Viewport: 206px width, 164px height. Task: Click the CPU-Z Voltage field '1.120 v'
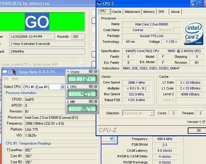[171, 42]
